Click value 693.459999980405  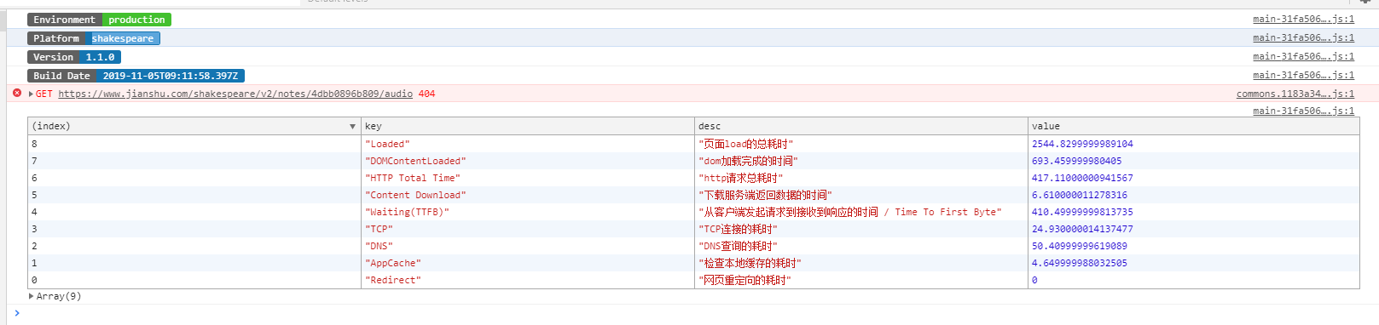point(1076,161)
